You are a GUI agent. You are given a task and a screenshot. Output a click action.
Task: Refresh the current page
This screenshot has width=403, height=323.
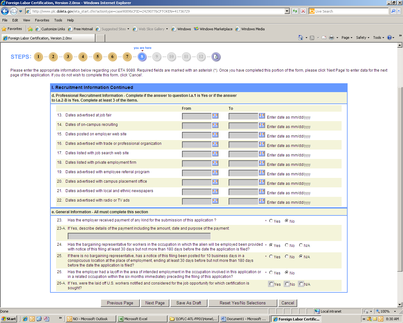point(295,11)
